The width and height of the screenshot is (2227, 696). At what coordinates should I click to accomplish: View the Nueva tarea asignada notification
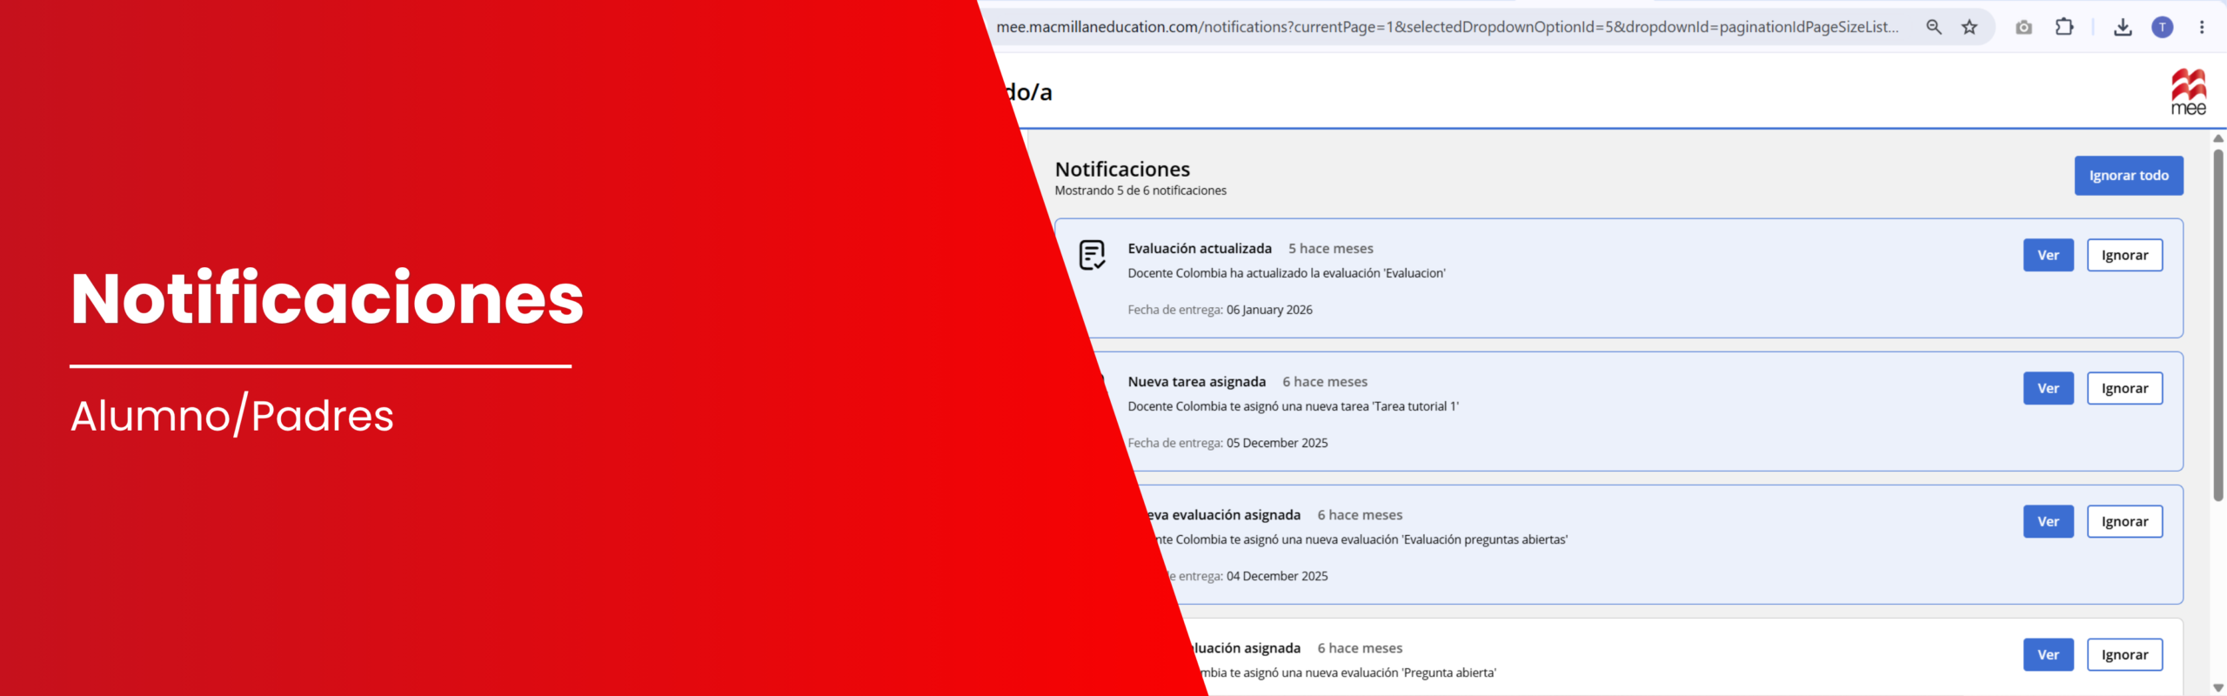click(2049, 388)
